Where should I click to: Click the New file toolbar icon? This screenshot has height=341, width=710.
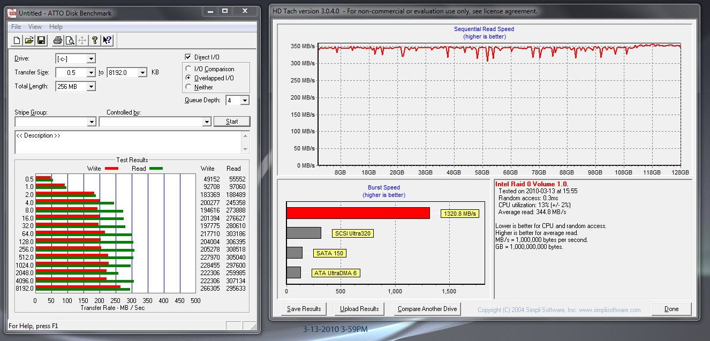[x=17, y=40]
